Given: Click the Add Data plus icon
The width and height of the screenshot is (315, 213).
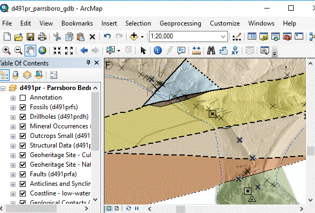Looking at the screenshot, I should [134, 37].
